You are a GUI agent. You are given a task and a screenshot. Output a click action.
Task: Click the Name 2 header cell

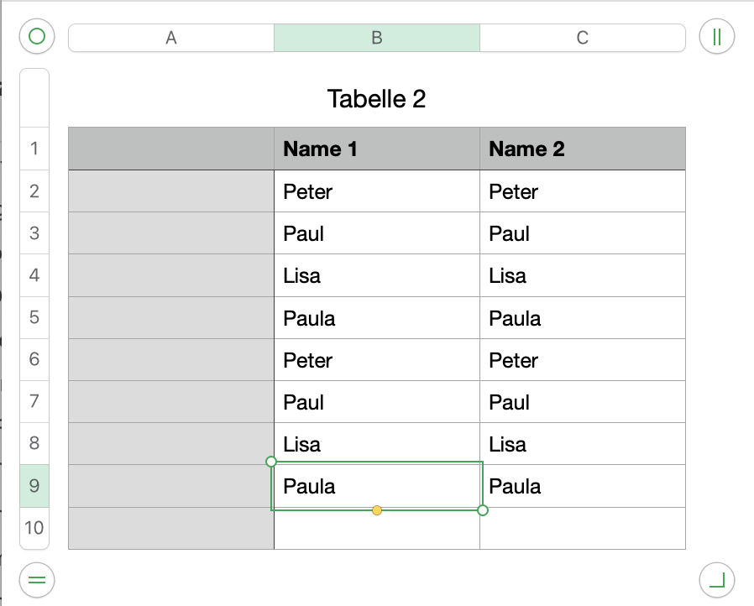pyautogui.click(x=582, y=149)
